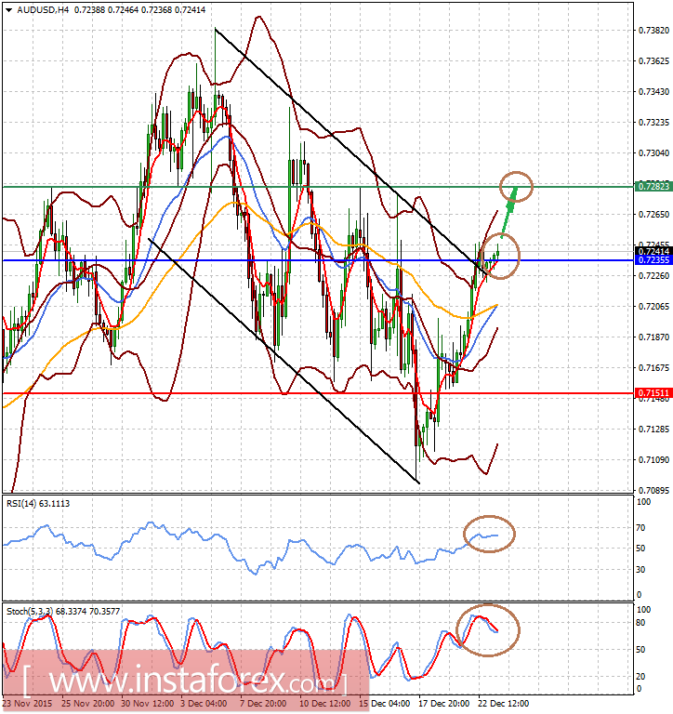
Task: Click the 22 Dec 12:00 time label
Action: pos(504,704)
